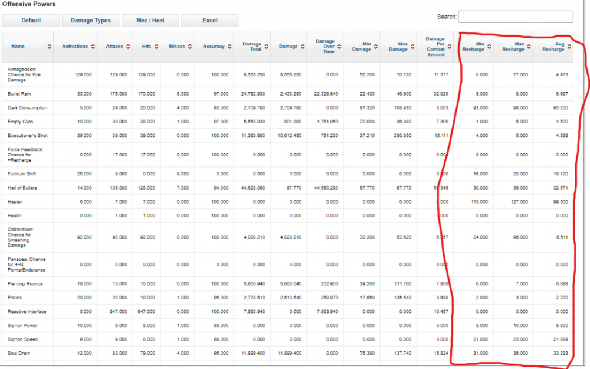Select the Soul Drain row name
Image resolution: width=590 pixels, height=369 pixels.
19,353
